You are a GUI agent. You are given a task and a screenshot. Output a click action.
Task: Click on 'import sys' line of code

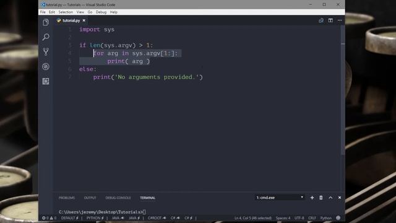coord(97,29)
